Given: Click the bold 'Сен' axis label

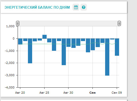Looking at the screenshot, I should 92,93.
